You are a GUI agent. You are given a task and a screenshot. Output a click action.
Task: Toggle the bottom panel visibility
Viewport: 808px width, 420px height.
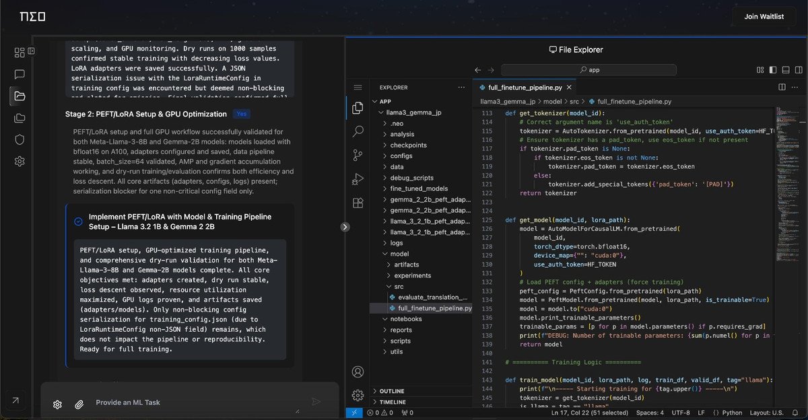tap(785, 70)
